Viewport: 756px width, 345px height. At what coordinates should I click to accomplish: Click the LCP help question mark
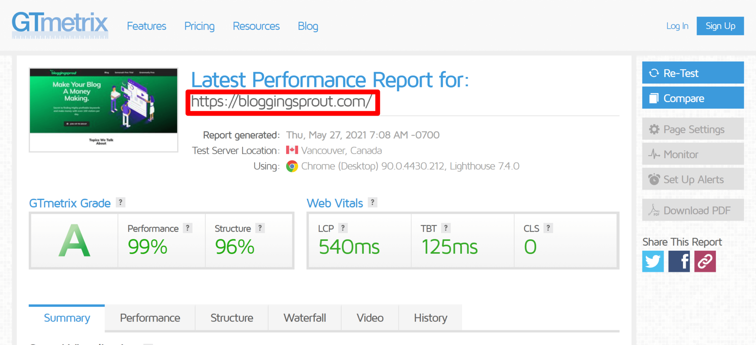click(x=343, y=228)
